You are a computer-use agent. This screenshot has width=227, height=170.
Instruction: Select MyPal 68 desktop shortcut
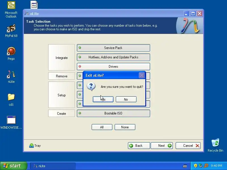[11, 31]
